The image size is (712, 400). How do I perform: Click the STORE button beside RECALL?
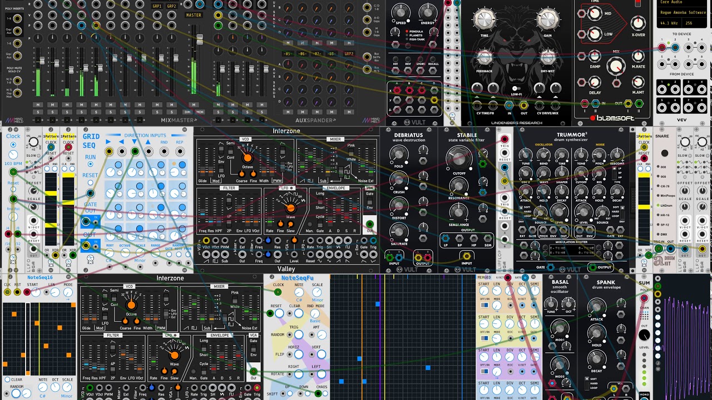coord(421,59)
